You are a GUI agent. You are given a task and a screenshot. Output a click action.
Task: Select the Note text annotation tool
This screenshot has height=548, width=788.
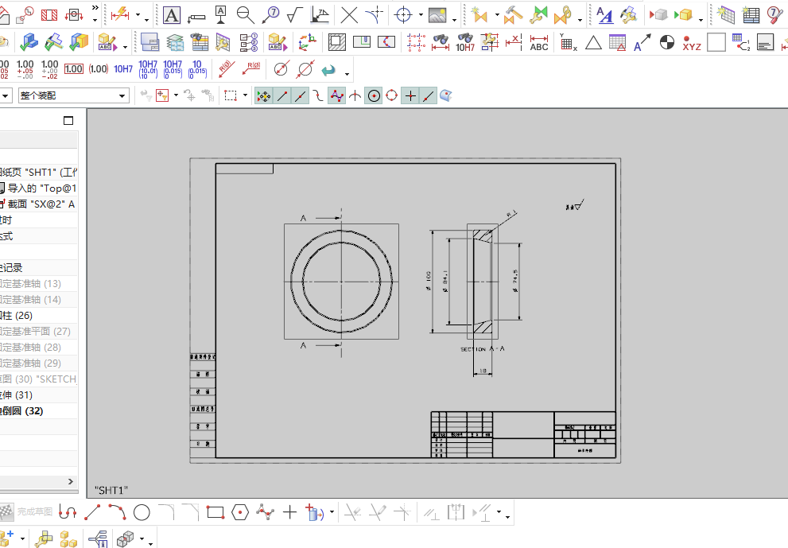tap(172, 15)
